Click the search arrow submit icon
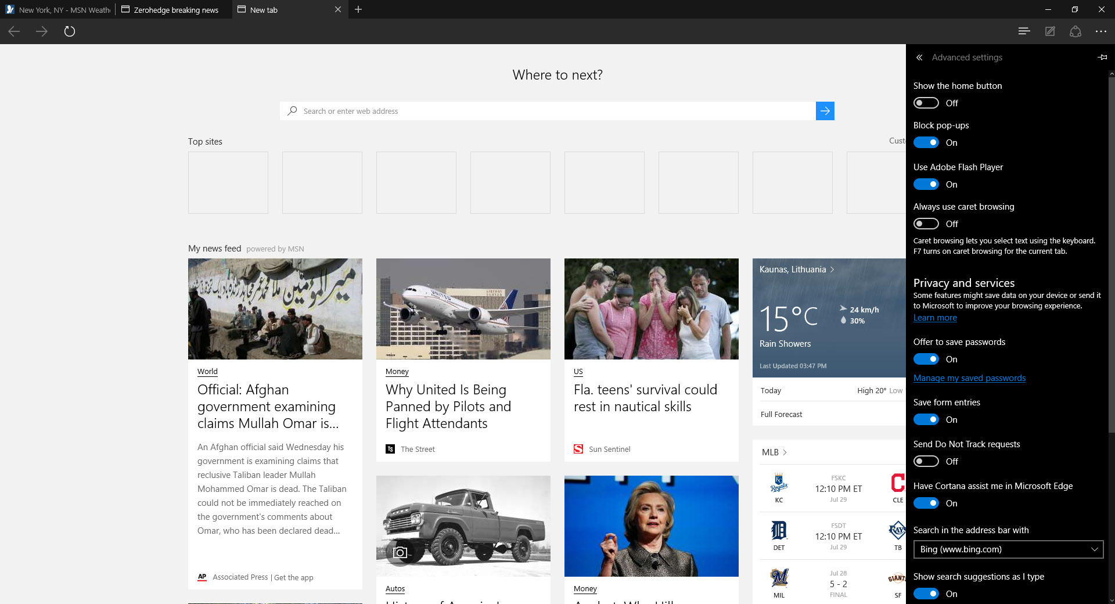Viewport: 1115px width, 604px height. pos(825,111)
